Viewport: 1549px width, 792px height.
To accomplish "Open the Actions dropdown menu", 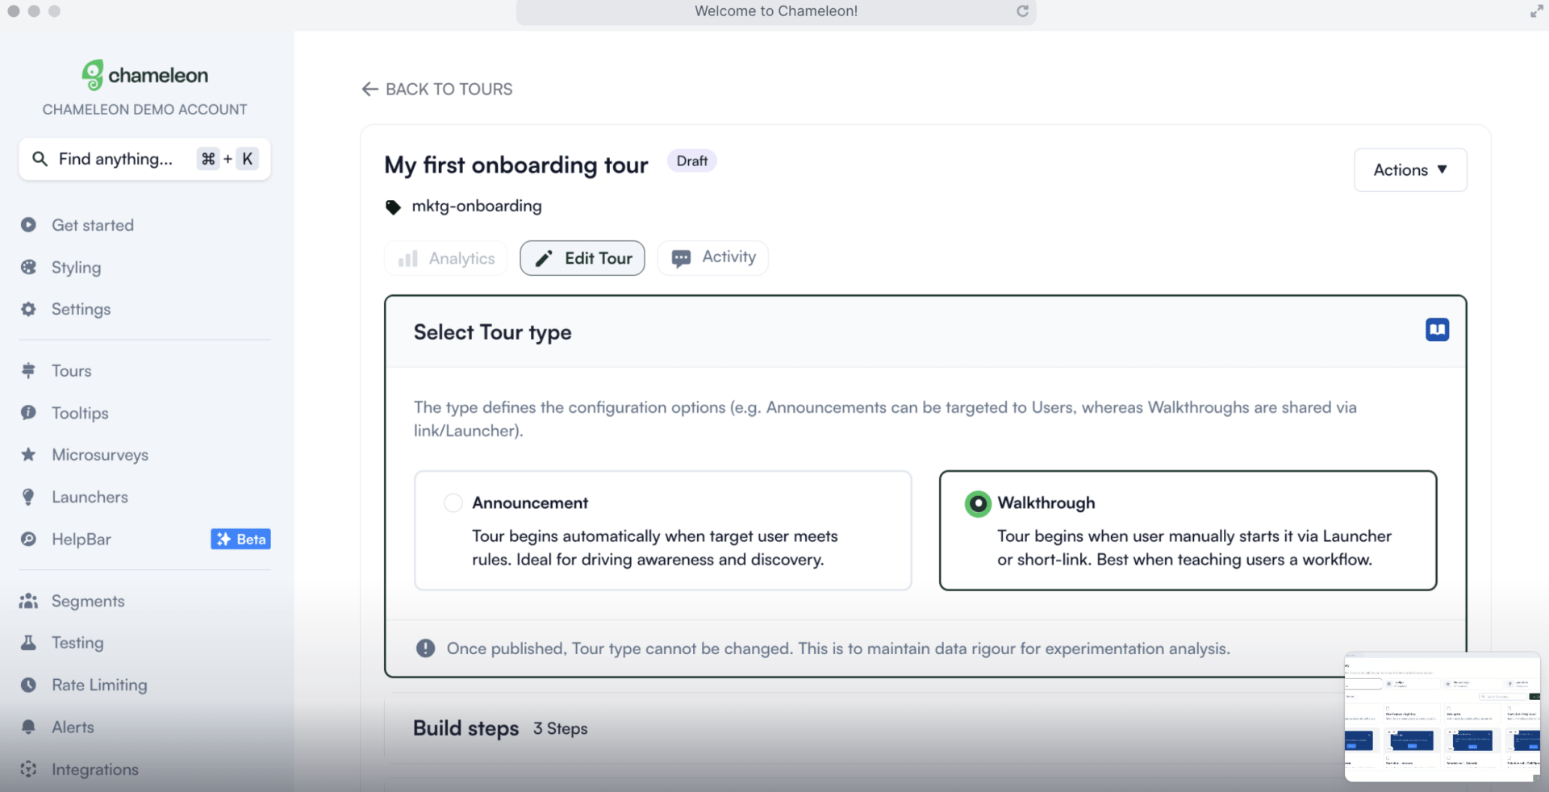I will 1409,170.
